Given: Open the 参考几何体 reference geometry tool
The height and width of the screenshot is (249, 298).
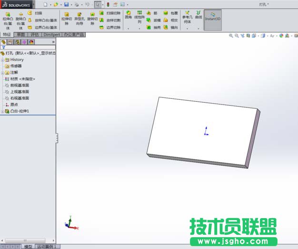Looking at the screenshot, I should [x=188, y=17].
